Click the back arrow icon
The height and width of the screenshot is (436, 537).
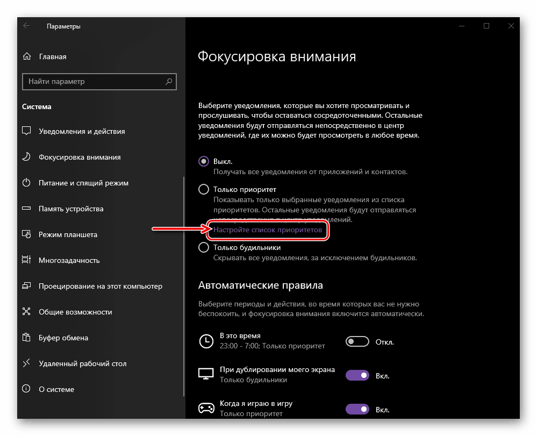click(26, 26)
